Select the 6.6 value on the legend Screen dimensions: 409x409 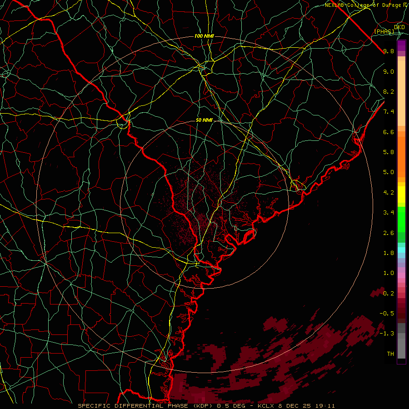pos(389,132)
